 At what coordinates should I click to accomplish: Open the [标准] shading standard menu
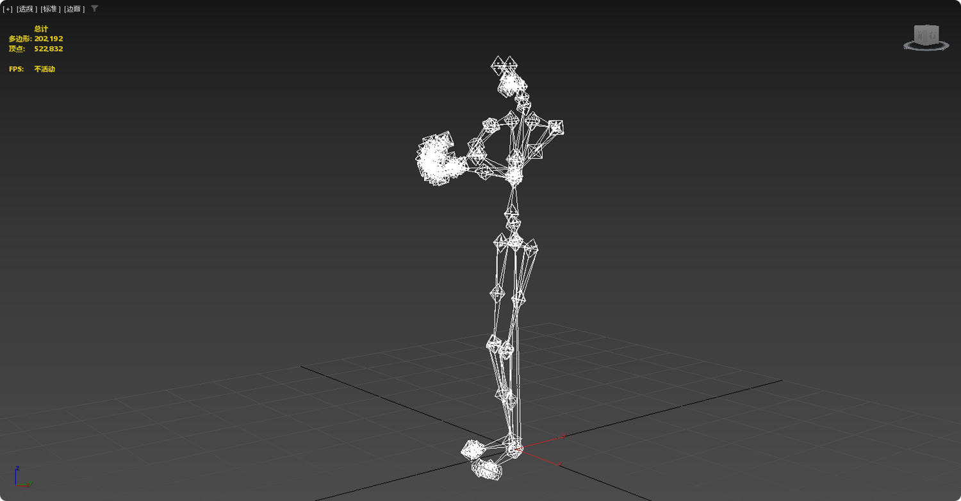pyautogui.click(x=51, y=9)
